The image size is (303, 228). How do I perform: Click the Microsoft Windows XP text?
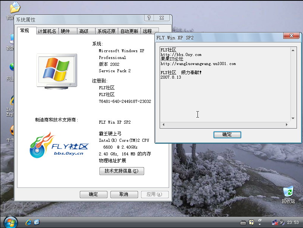tap(121, 51)
